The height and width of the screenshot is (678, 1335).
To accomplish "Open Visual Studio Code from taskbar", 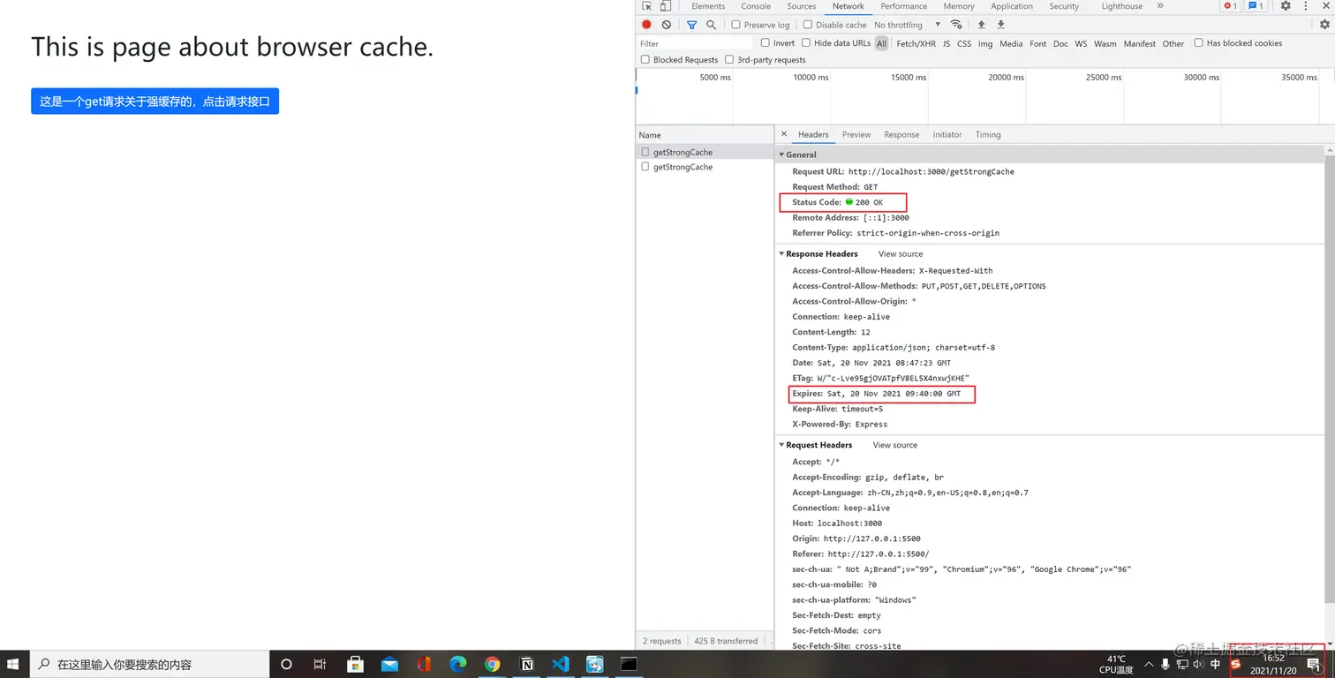I will click(561, 664).
